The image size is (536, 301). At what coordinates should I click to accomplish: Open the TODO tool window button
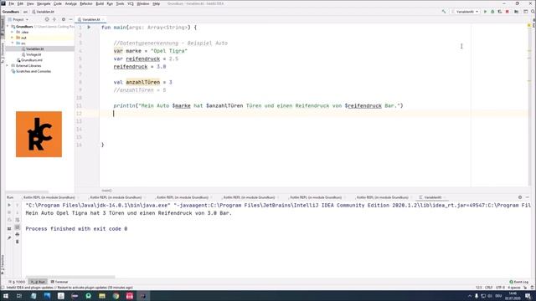click(17, 282)
